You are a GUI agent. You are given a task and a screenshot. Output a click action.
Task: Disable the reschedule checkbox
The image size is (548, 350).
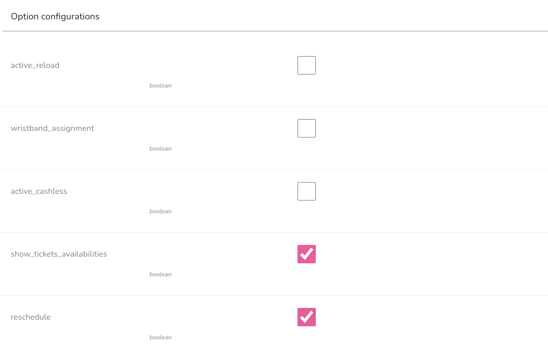[306, 317]
